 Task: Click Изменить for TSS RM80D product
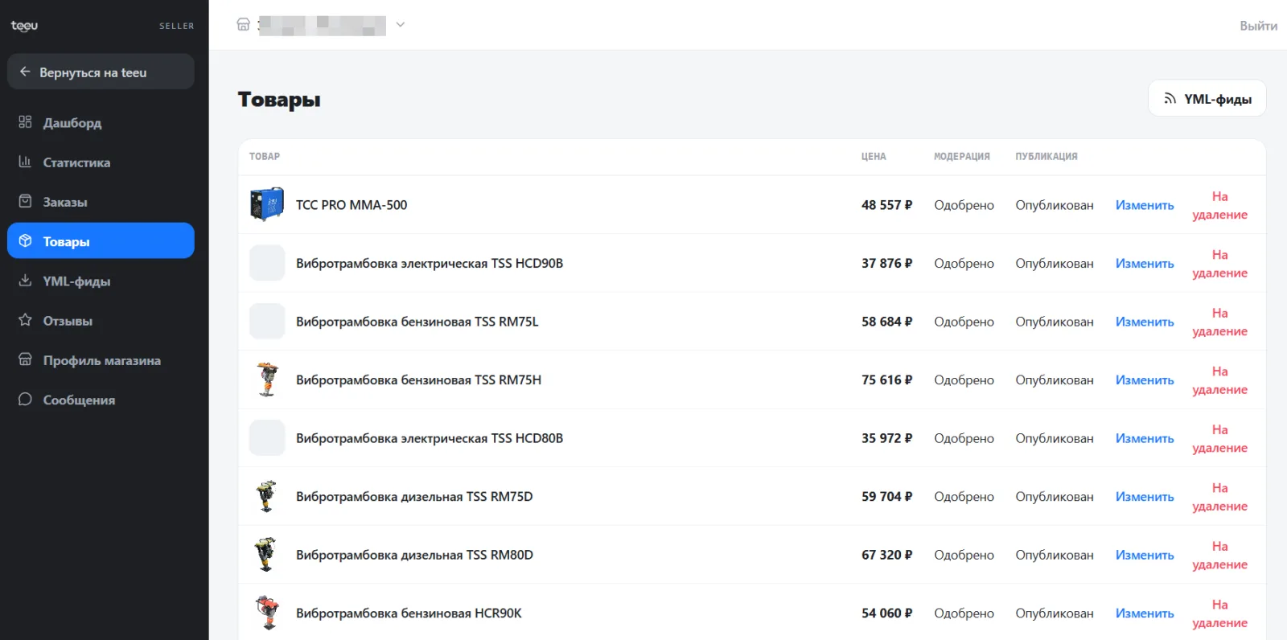click(1145, 555)
